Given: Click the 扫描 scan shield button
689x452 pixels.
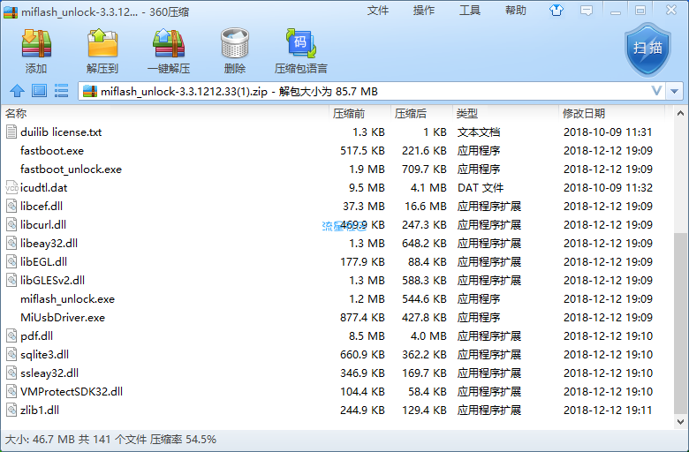Looking at the screenshot, I should coord(647,49).
